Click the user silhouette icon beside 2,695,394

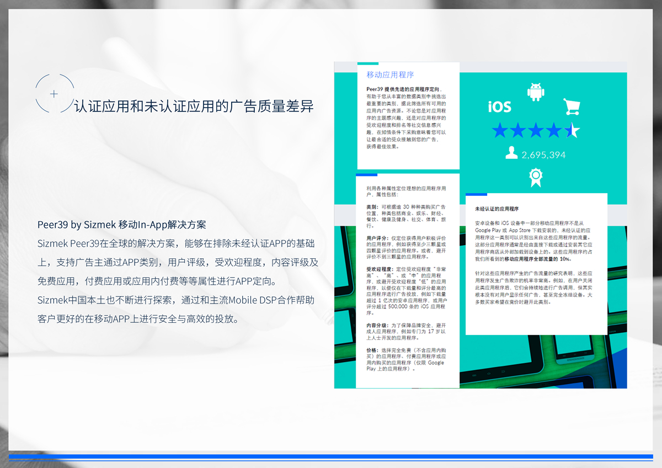point(511,153)
